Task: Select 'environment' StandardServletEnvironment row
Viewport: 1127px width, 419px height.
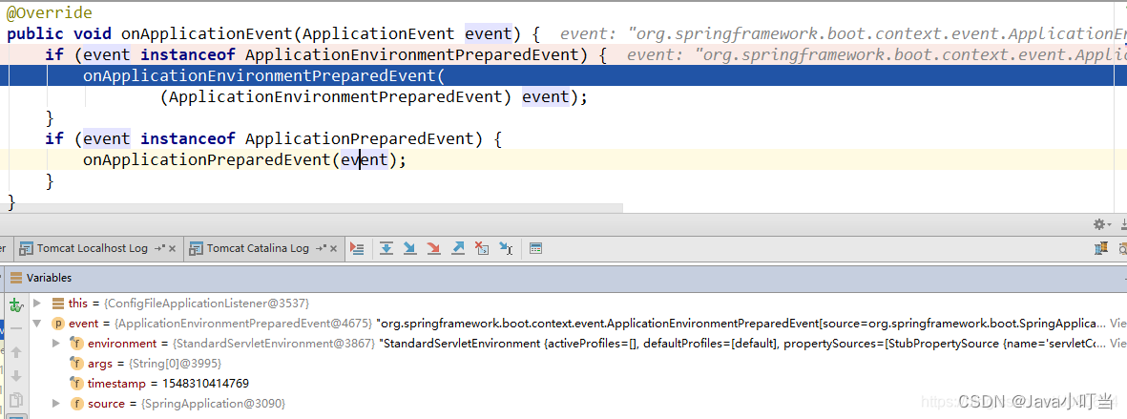Action: [x=577, y=344]
